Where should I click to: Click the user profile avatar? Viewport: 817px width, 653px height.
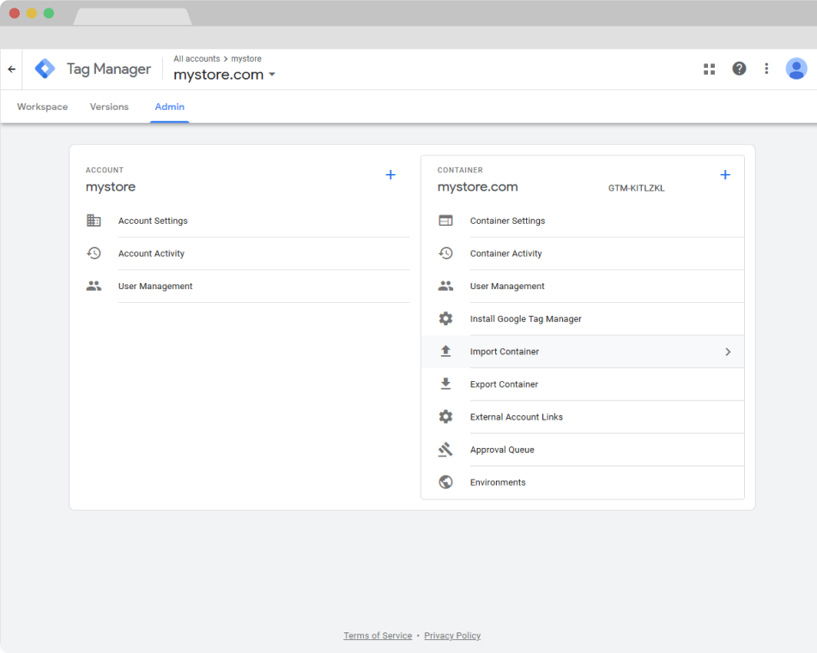(796, 69)
